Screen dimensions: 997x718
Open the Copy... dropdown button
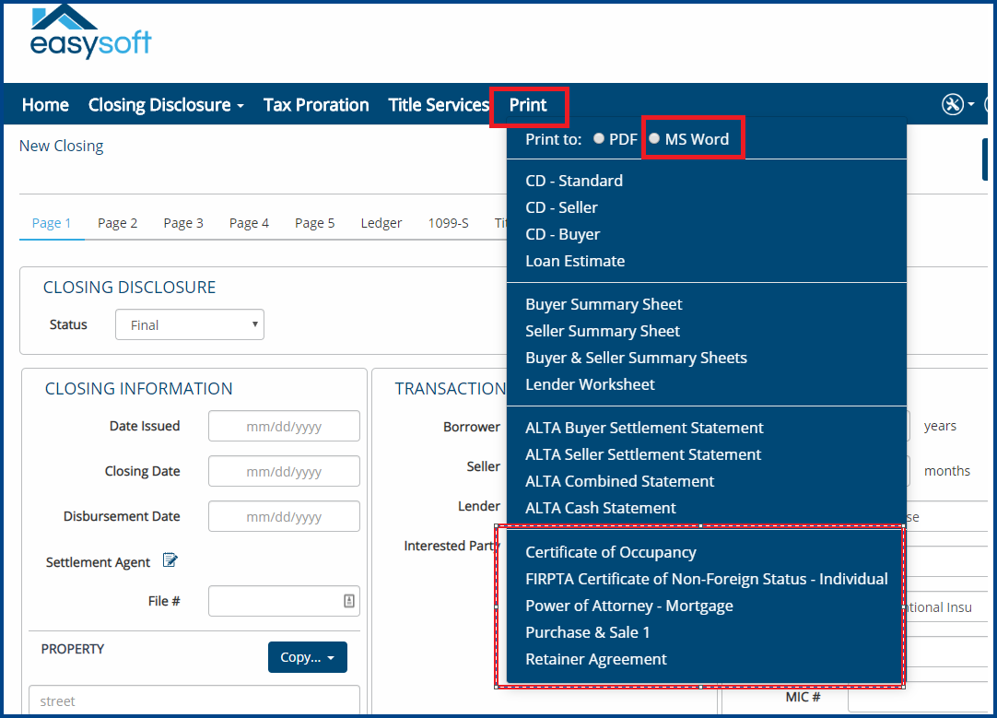[308, 657]
